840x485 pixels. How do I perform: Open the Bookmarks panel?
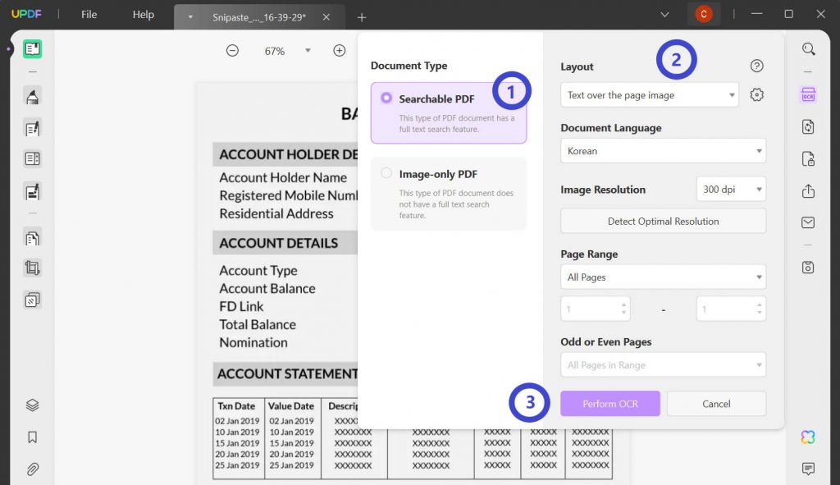31,437
